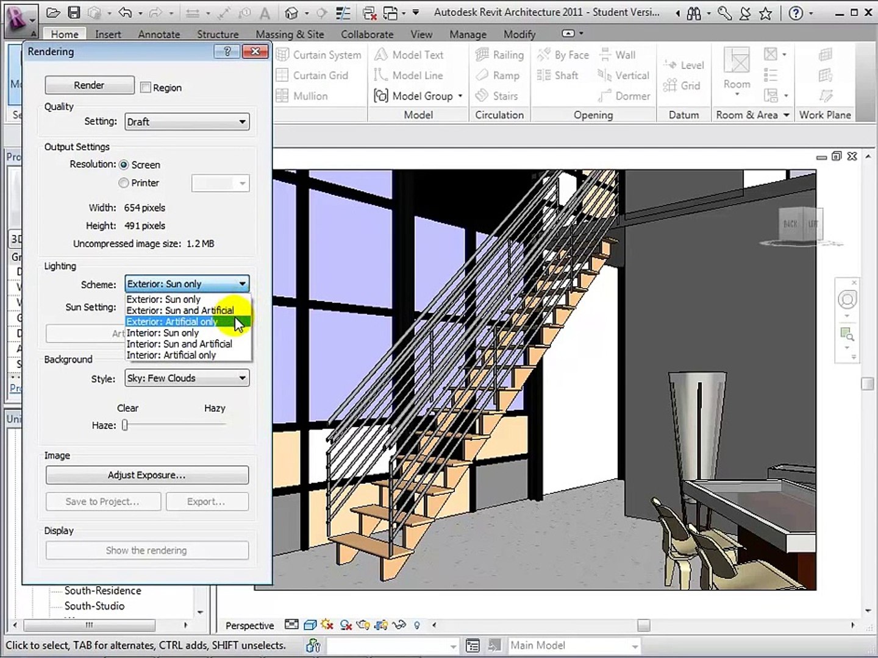This screenshot has width=878, height=658.
Task: Click the Default 3D View house icon
Action: click(x=292, y=12)
